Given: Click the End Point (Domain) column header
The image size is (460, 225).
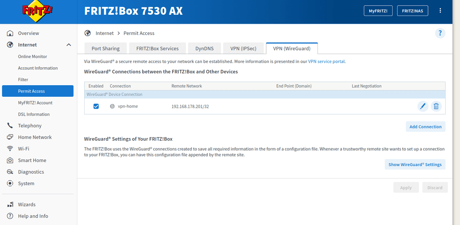Looking at the screenshot, I should [x=294, y=86].
